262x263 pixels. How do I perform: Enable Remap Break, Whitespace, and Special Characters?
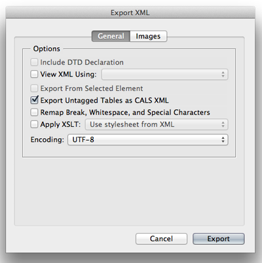[x=34, y=113]
